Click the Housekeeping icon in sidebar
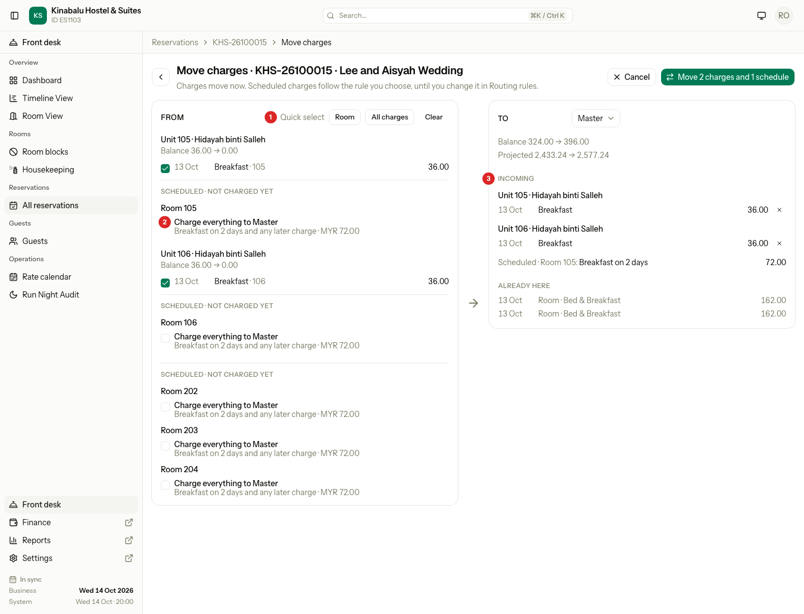 click(13, 170)
